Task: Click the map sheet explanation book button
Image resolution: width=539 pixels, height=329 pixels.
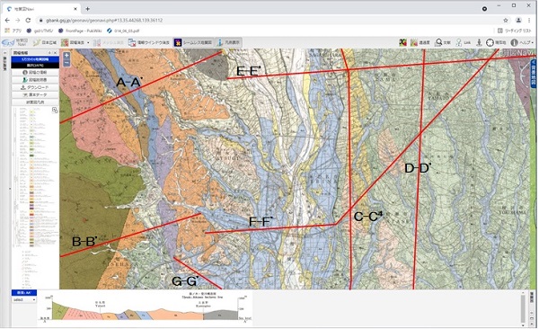Action: pyautogui.click(x=35, y=80)
